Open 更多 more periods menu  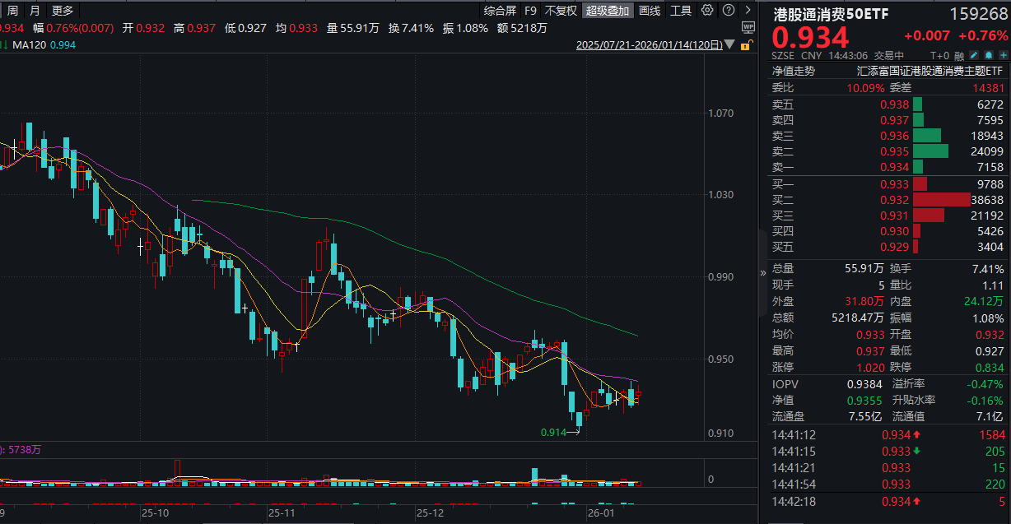(62, 11)
